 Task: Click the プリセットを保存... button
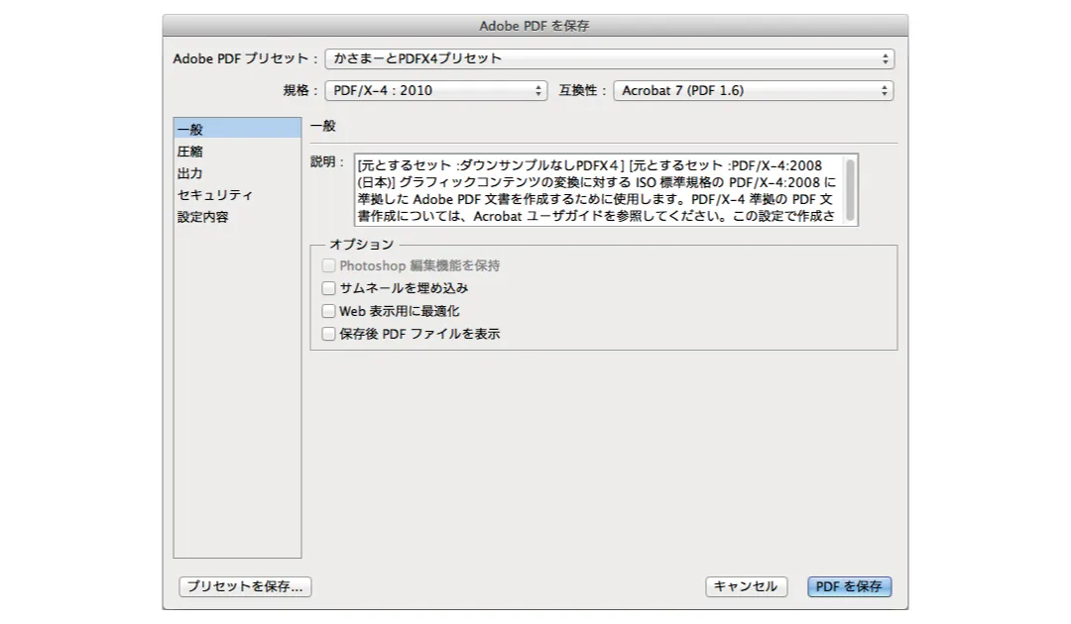click(245, 586)
